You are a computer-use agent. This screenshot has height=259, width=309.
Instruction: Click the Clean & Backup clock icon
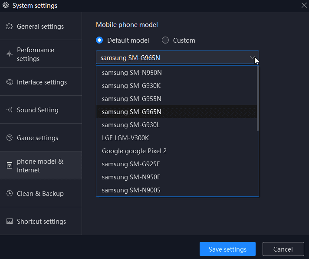[9, 193]
